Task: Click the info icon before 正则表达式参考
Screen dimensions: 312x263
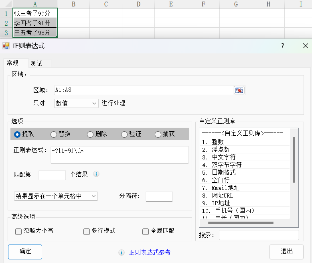Action: coord(122,253)
